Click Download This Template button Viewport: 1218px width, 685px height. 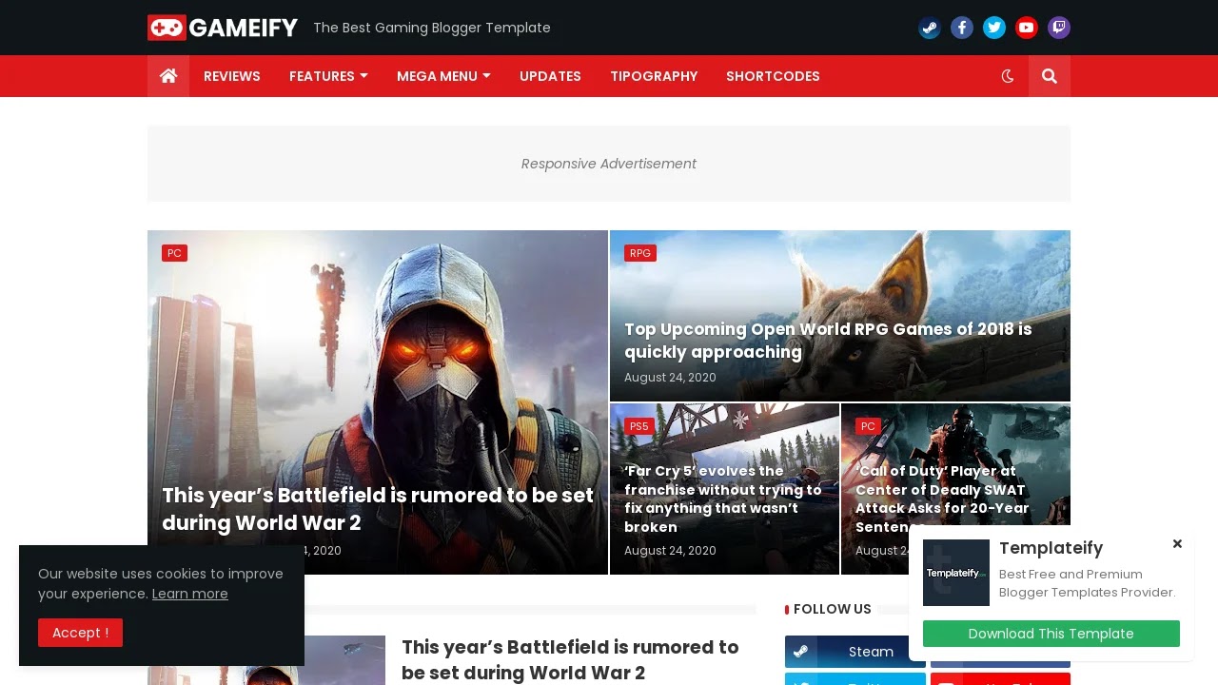click(x=1051, y=634)
